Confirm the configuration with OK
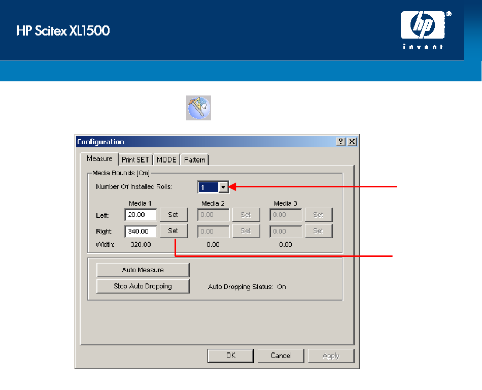Image resolution: width=482 pixels, height=390 pixels. [231, 356]
